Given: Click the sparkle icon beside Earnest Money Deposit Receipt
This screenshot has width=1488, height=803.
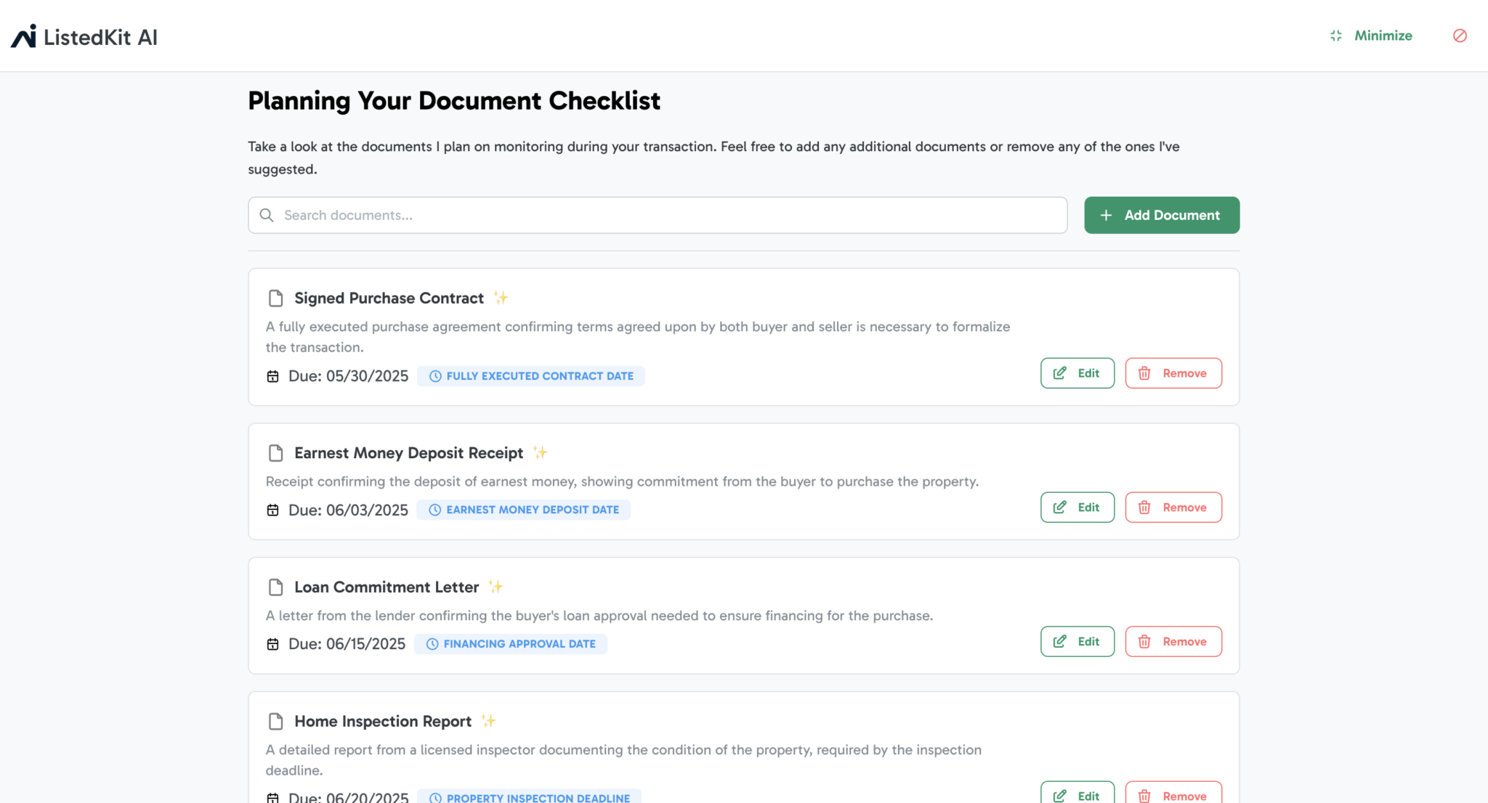Looking at the screenshot, I should [540, 453].
